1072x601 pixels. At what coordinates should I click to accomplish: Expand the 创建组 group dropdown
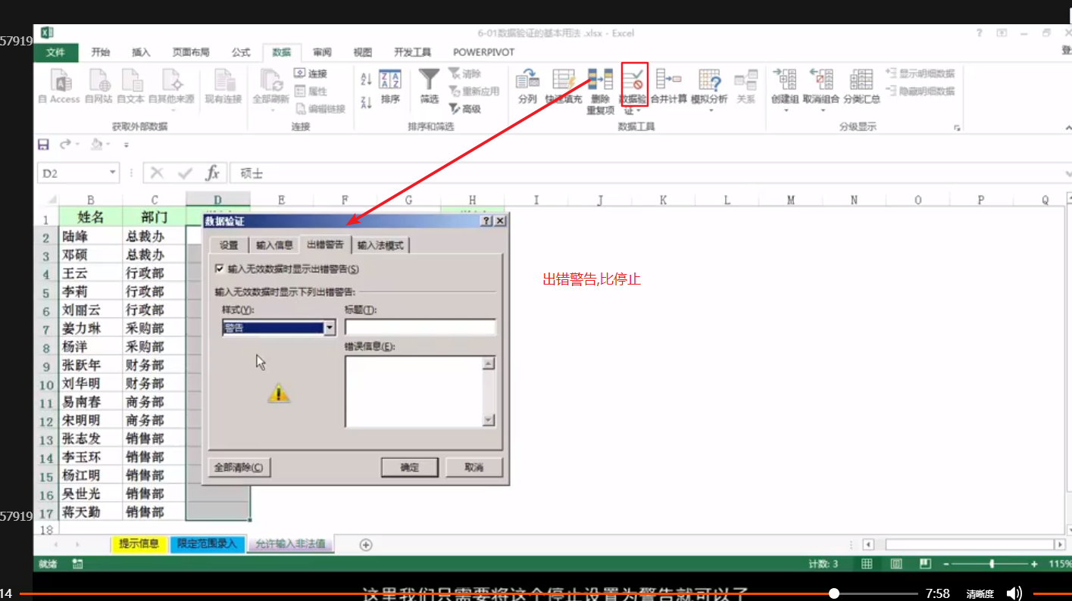(x=786, y=111)
